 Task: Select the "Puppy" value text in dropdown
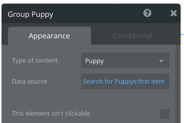pyautogui.click(x=95, y=61)
